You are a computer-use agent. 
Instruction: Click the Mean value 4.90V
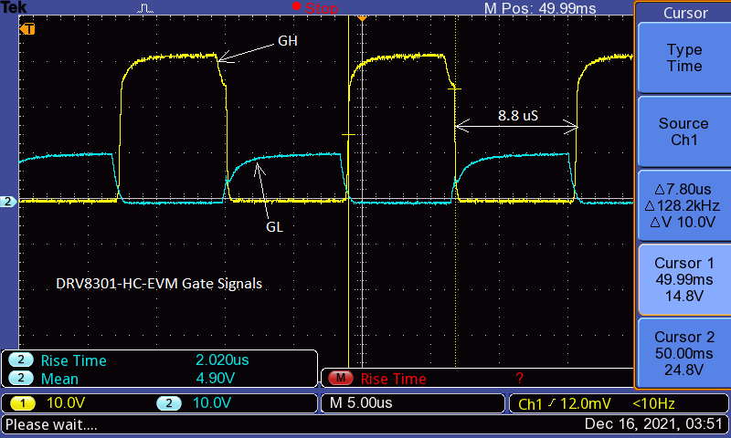[215, 378]
